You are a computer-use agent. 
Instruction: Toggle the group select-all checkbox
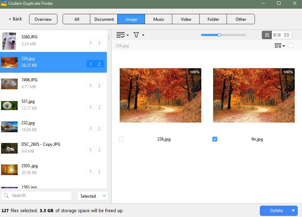point(291,45)
